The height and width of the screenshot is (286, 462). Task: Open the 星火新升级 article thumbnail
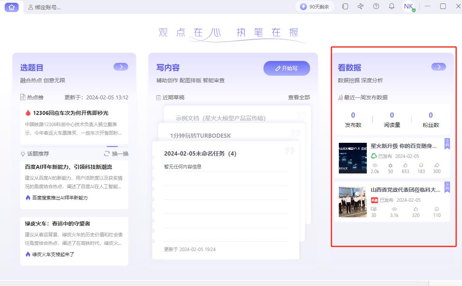tap(352, 158)
